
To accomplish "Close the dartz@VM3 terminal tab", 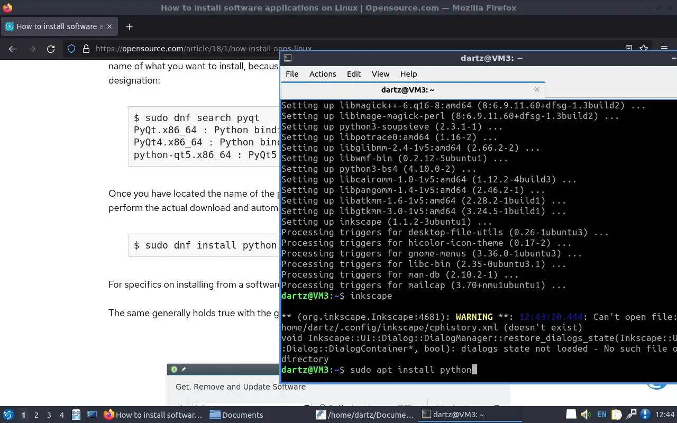I will click(537, 89).
